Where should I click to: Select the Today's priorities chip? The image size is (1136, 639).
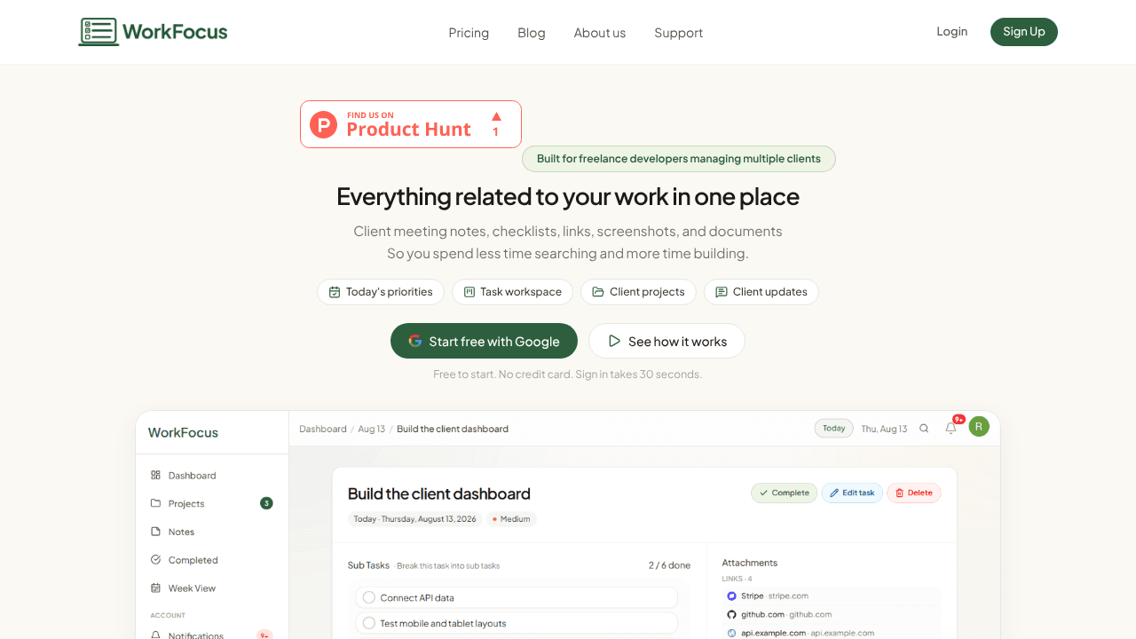coord(381,292)
